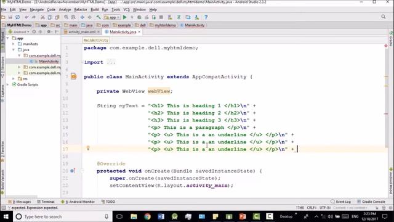This screenshot has width=394, height=222.
Task: Toggle the Android Model side tab
Action: (391, 181)
